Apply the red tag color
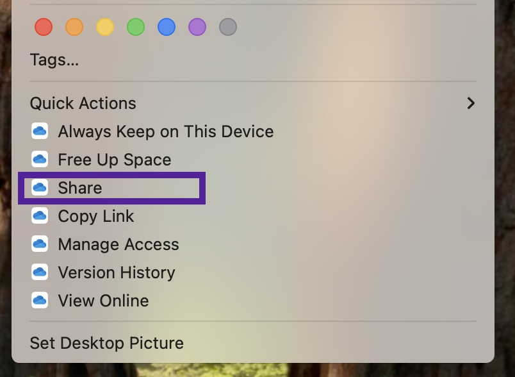 pos(44,27)
